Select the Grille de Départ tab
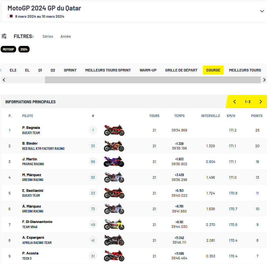 [181, 70]
